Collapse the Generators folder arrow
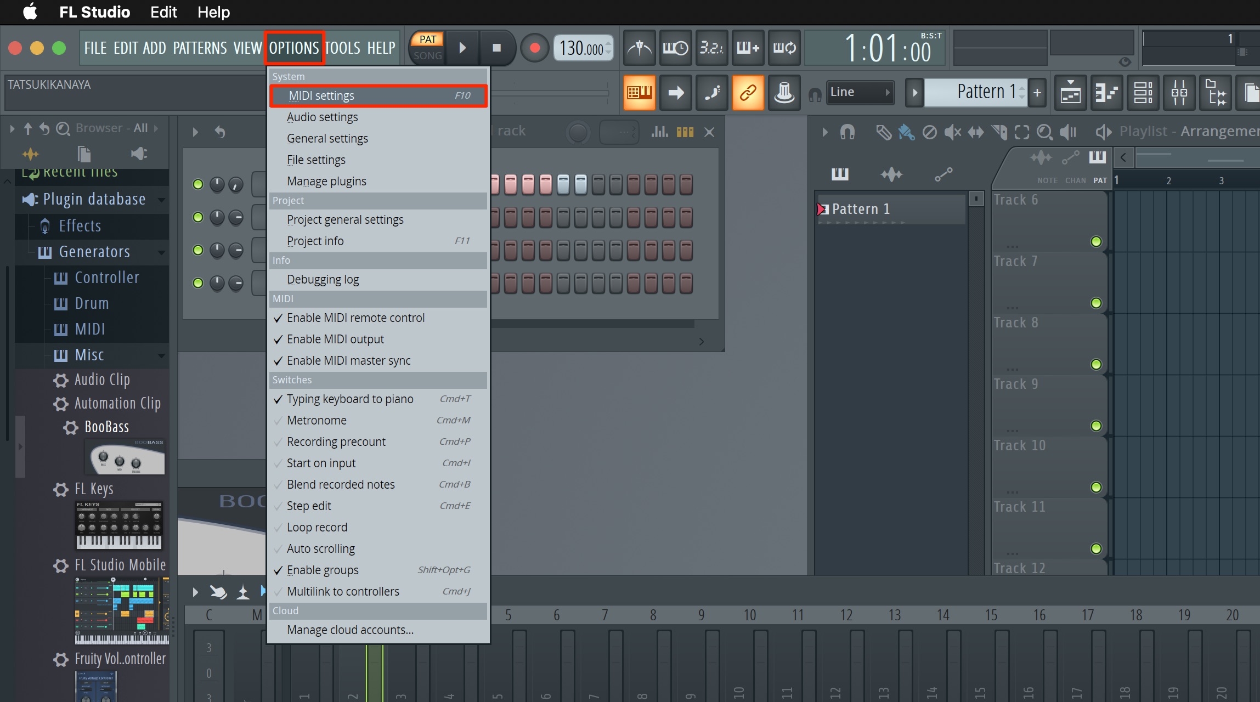The height and width of the screenshot is (702, 1260). click(x=162, y=252)
